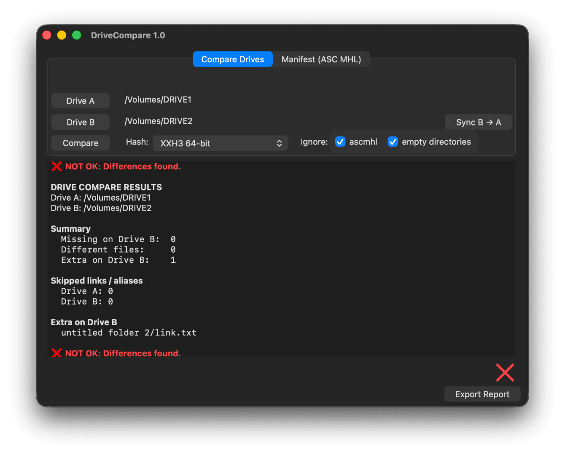Click the 'Extra on Drive B: 1' line

click(118, 260)
